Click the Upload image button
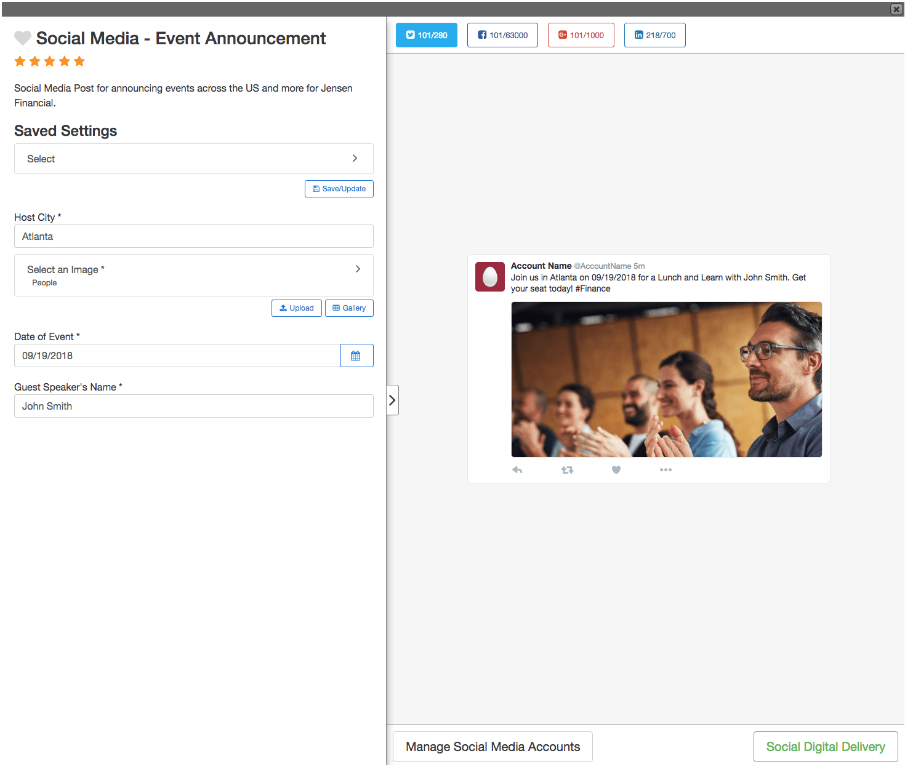This screenshot has width=905, height=767. tap(297, 308)
